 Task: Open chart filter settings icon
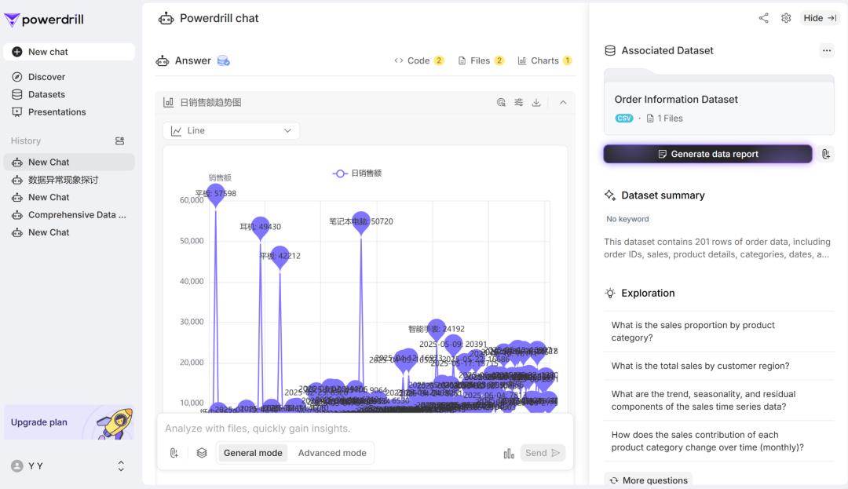(x=519, y=102)
